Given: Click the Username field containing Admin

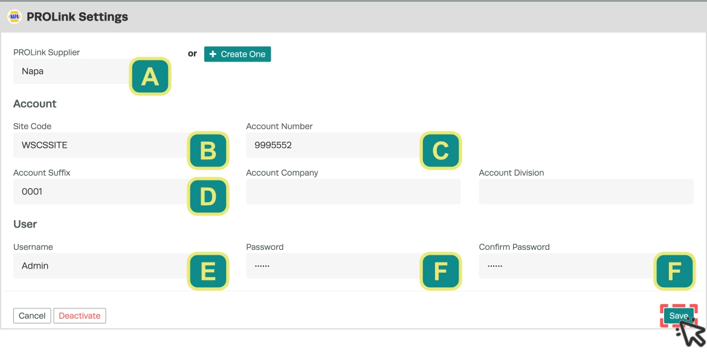Looking at the screenshot, I should [x=120, y=266].
